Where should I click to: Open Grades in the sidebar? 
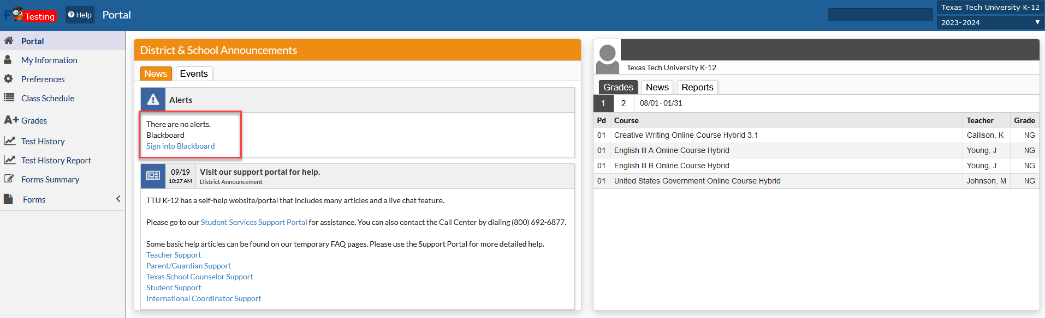click(x=34, y=120)
